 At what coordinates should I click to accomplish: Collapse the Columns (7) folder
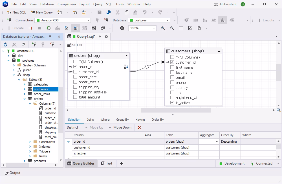coord(30,104)
